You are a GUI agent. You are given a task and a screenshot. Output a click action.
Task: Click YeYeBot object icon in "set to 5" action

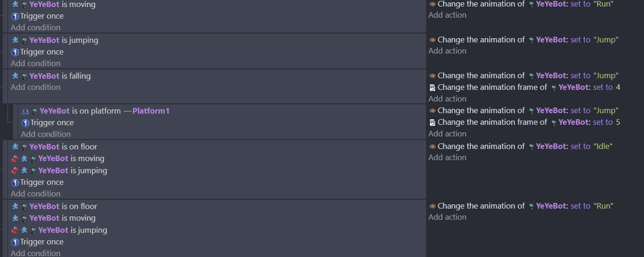[553, 122]
